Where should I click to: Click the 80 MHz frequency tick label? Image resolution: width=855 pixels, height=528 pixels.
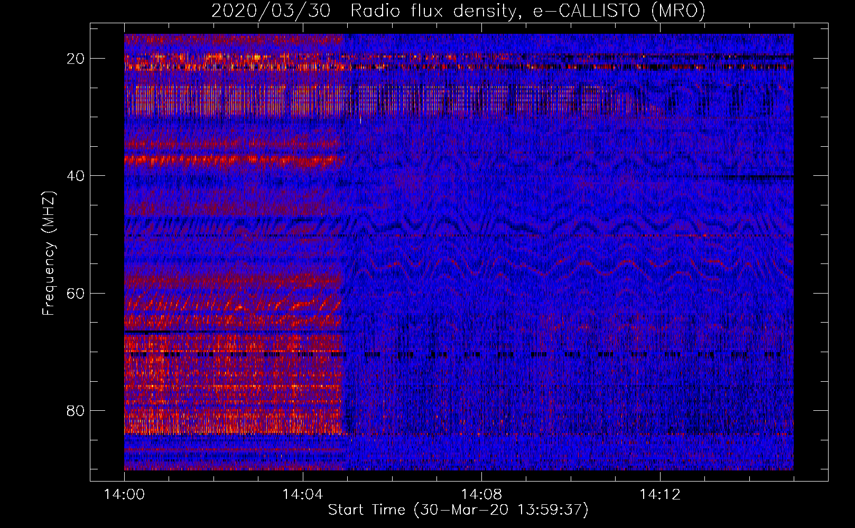(76, 411)
